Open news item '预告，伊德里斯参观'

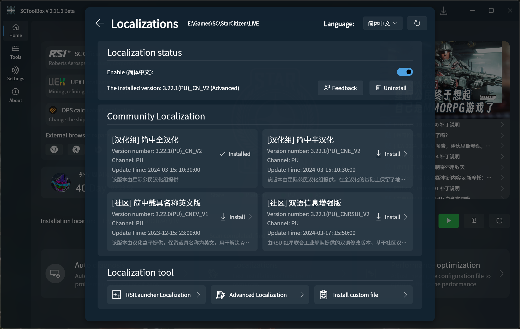tap(470, 146)
